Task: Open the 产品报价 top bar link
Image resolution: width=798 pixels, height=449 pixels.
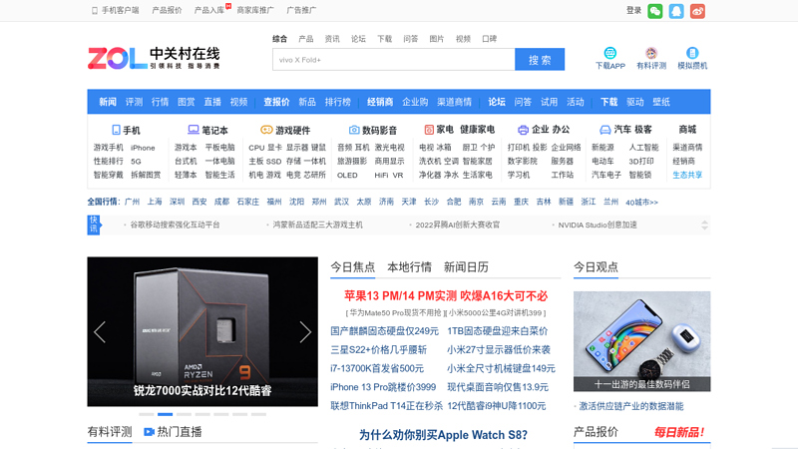Action: (167, 10)
